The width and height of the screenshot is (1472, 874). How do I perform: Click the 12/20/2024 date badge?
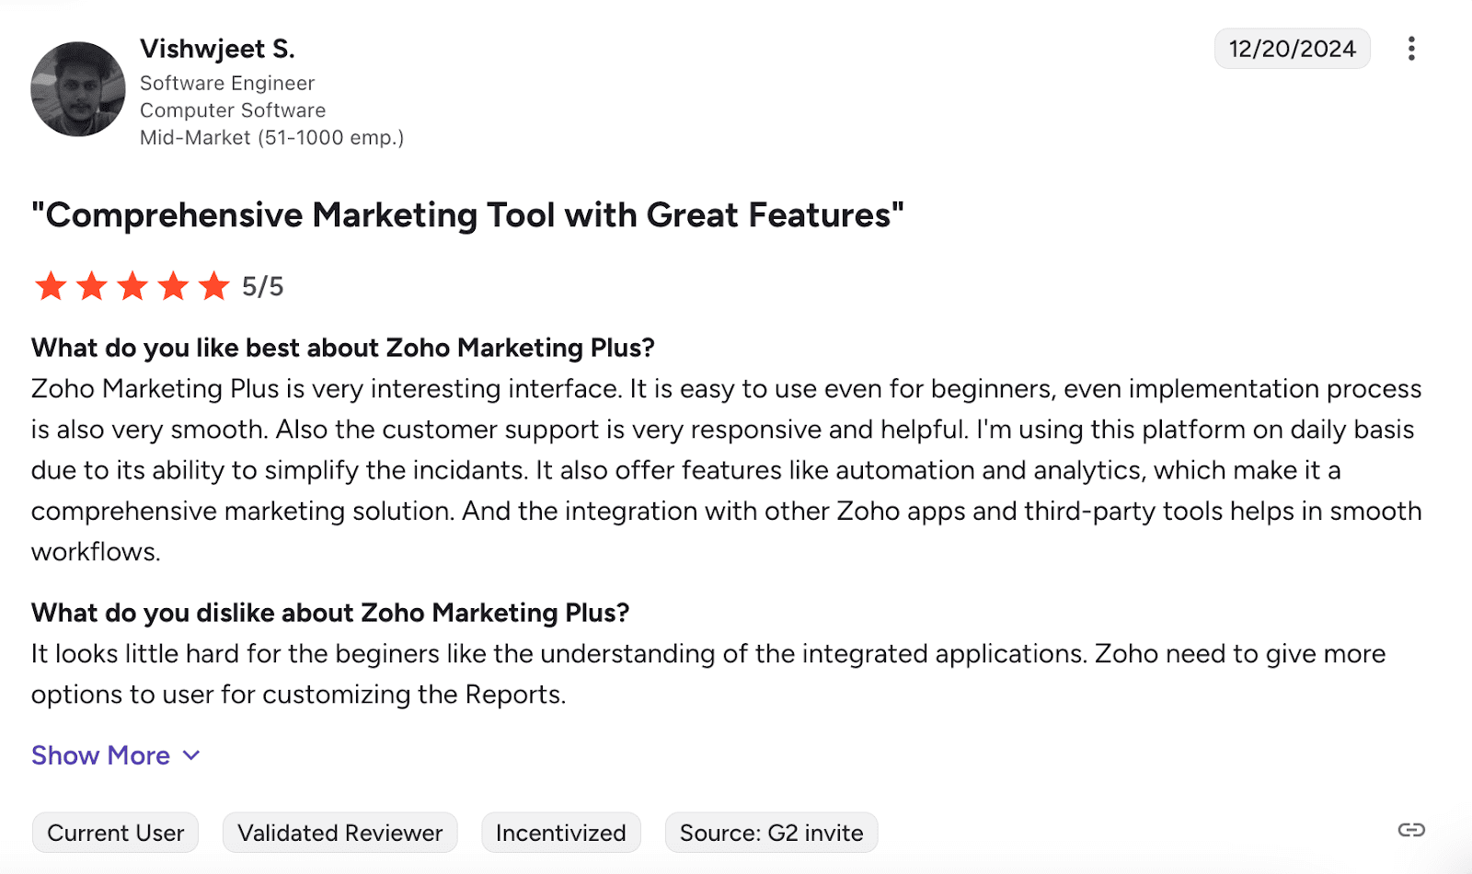[x=1292, y=49]
